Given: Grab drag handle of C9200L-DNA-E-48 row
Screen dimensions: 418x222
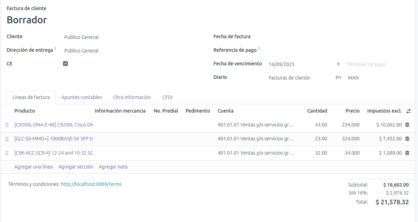Looking at the screenshot, I should click(x=7, y=125).
